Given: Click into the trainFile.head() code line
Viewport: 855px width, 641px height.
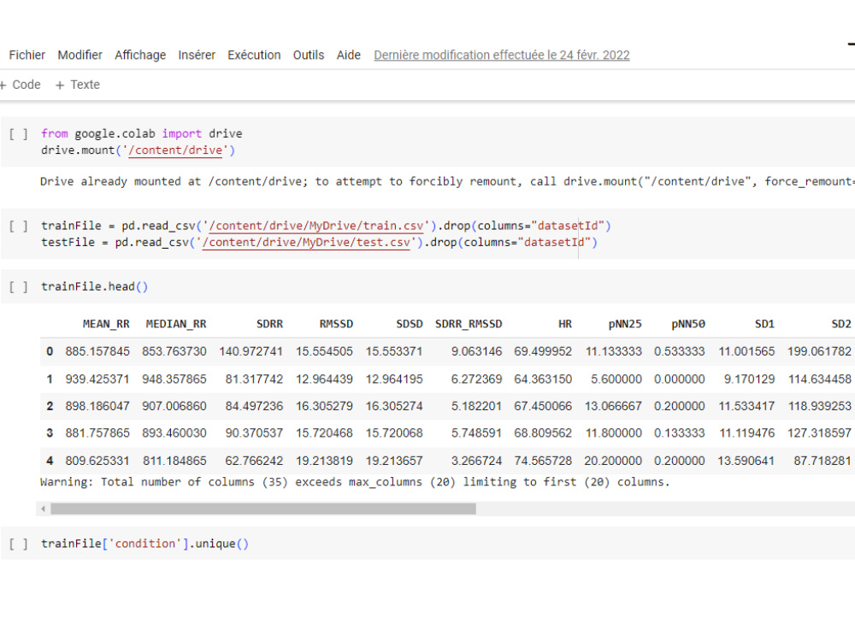Looking at the screenshot, I should (94, 286).
